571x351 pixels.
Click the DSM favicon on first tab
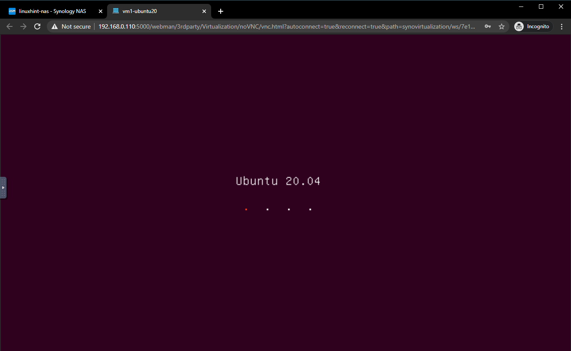12,11
